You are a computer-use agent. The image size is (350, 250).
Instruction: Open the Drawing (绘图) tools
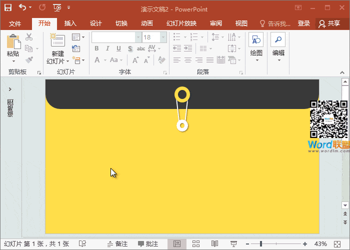coord(256,45)
